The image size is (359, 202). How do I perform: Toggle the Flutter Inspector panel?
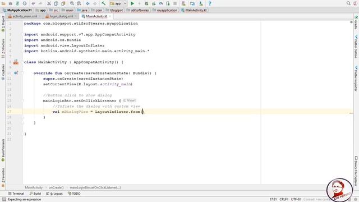(356, 79)
